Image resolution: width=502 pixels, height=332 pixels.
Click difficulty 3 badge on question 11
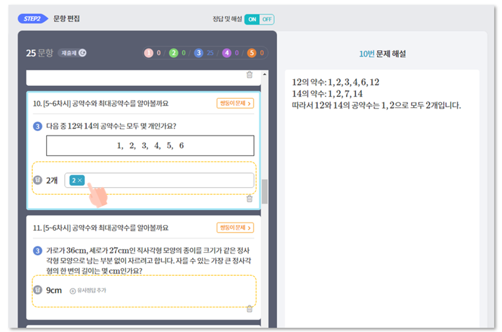point(37,251)
